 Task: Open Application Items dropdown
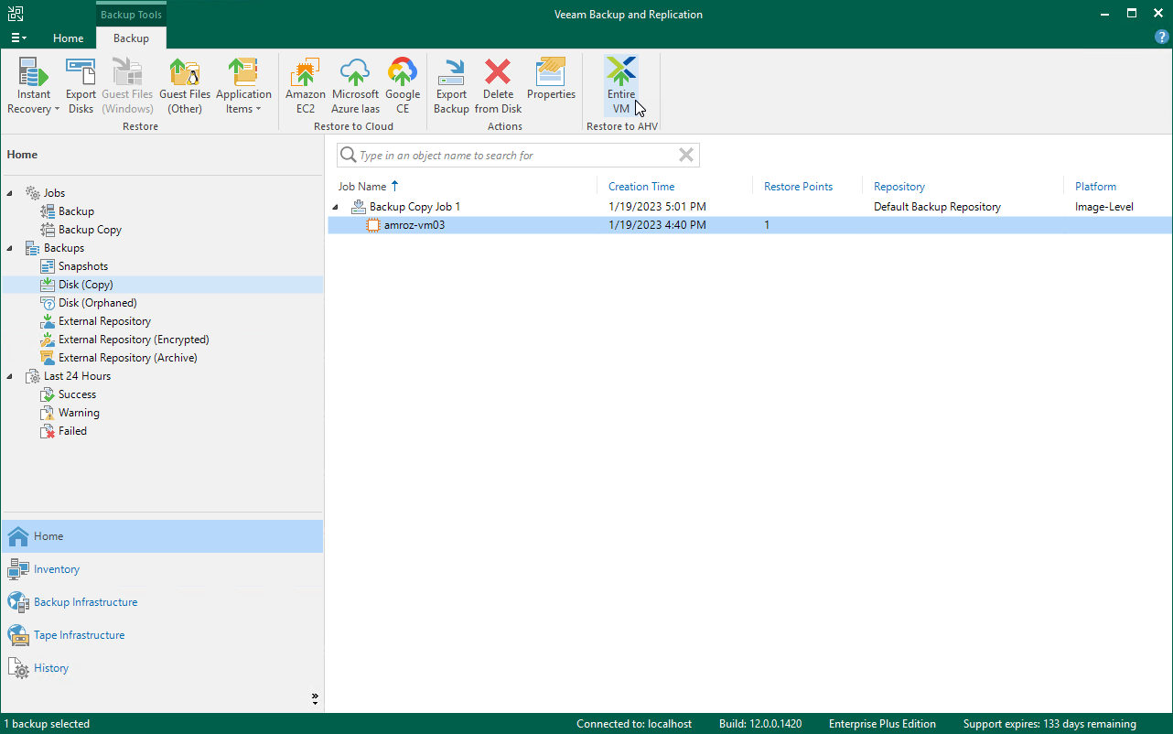pos(243,86)
